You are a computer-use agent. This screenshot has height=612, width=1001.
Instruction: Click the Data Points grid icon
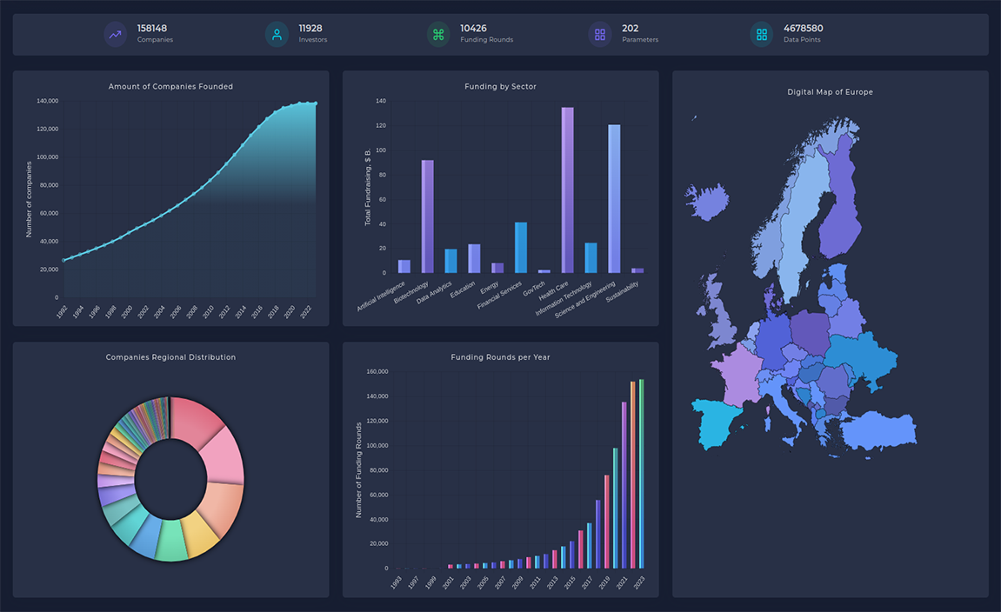pyautogui.click(x=761, y=35)
